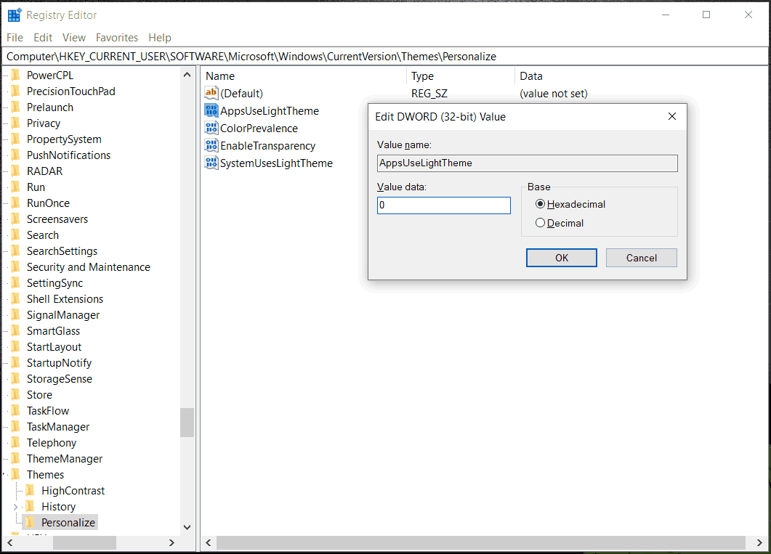Close the Edit DWORD dialog with X
This screenshot has width=771, height=554.
[672, 116]
